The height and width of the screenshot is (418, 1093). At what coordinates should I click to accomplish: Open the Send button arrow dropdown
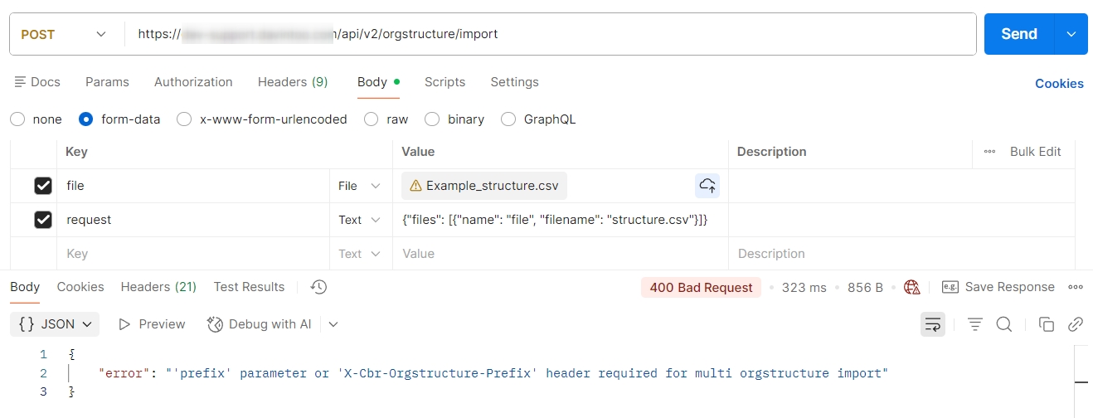tap(1071, 34)
